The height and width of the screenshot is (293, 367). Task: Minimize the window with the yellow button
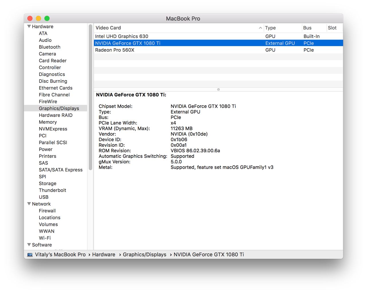click(38, 18)
